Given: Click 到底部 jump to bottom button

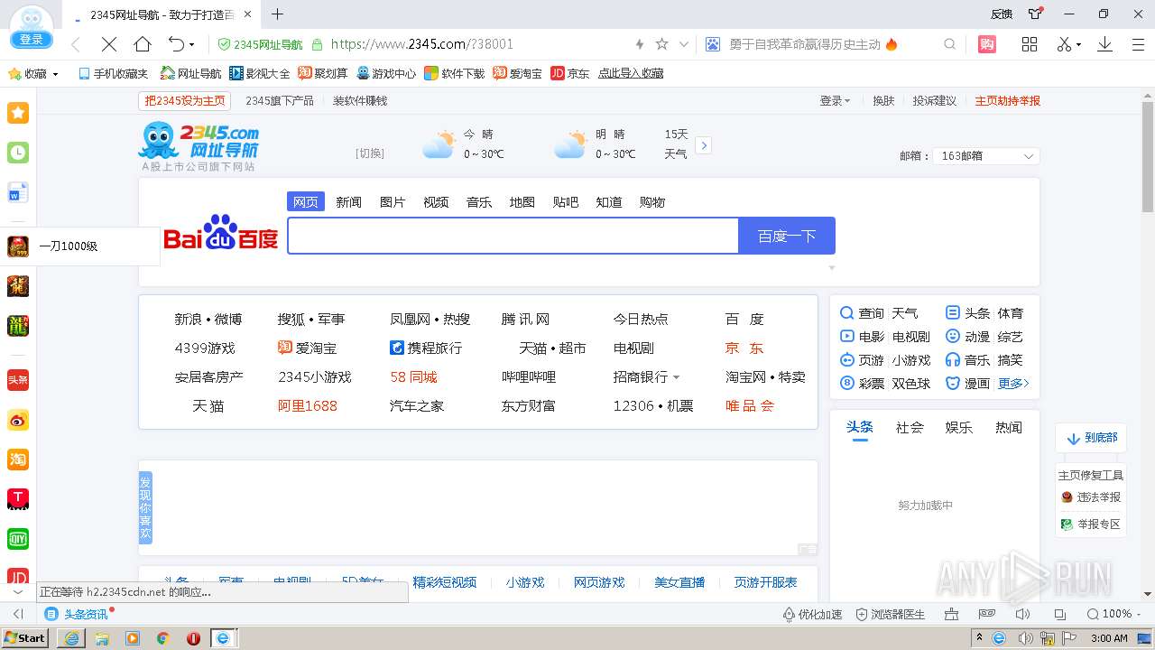Looking at the screenshot, I should point(1092,438).
